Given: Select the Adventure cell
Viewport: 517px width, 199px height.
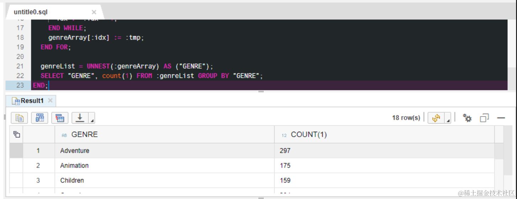Looking at the screenshot, I should [165, 151].
